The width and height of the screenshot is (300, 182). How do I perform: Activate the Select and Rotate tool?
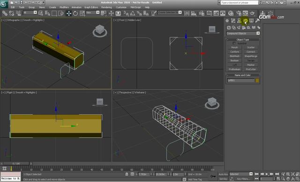(75, 13)
